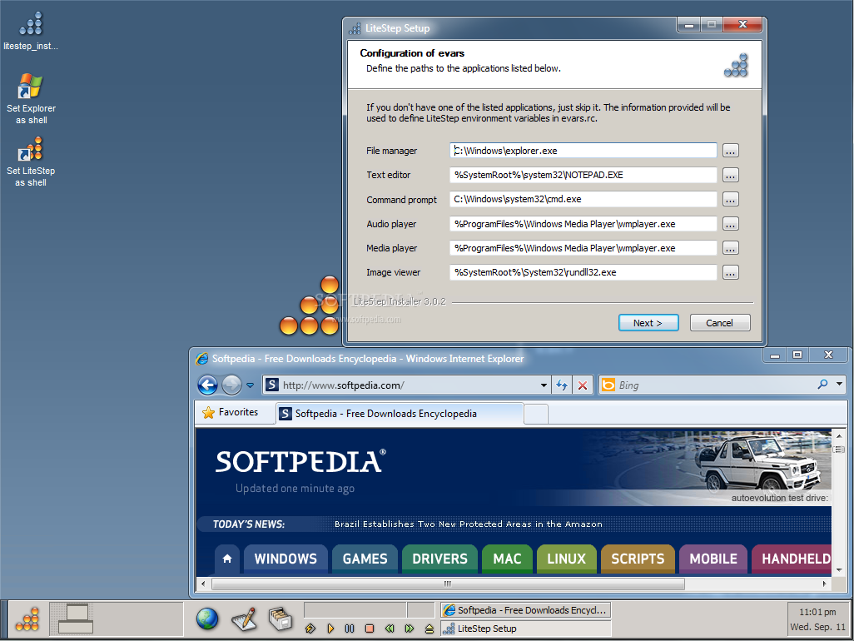Click the Media player path field
854x641 pixels.
583,248
